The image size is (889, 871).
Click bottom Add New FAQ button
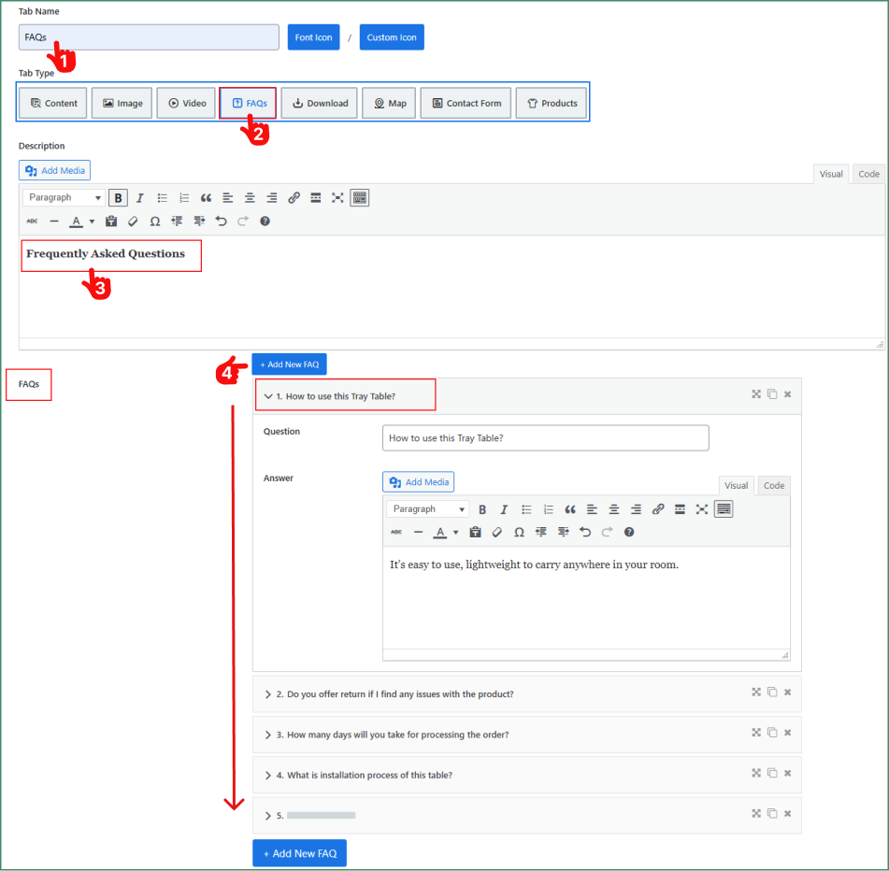click(299, 853)
